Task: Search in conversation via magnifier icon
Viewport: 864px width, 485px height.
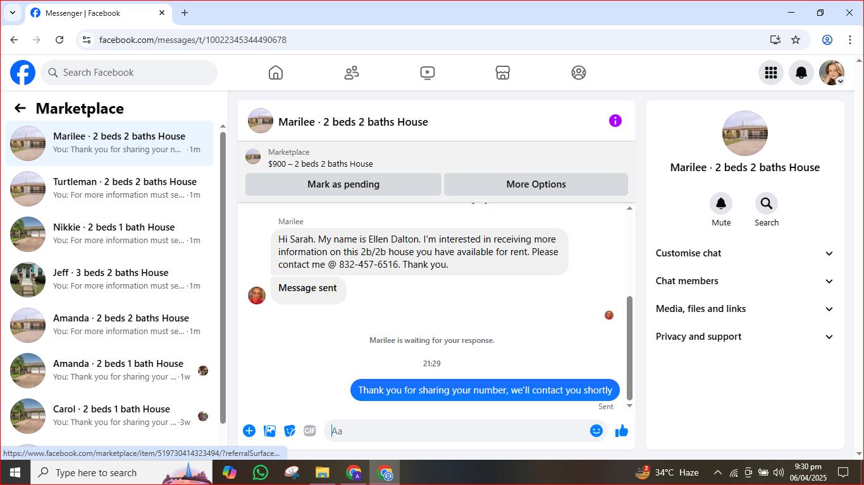Action: (x=767, y=203)
